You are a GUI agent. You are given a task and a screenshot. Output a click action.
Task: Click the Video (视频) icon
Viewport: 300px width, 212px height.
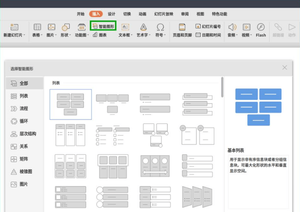point(246,27)
